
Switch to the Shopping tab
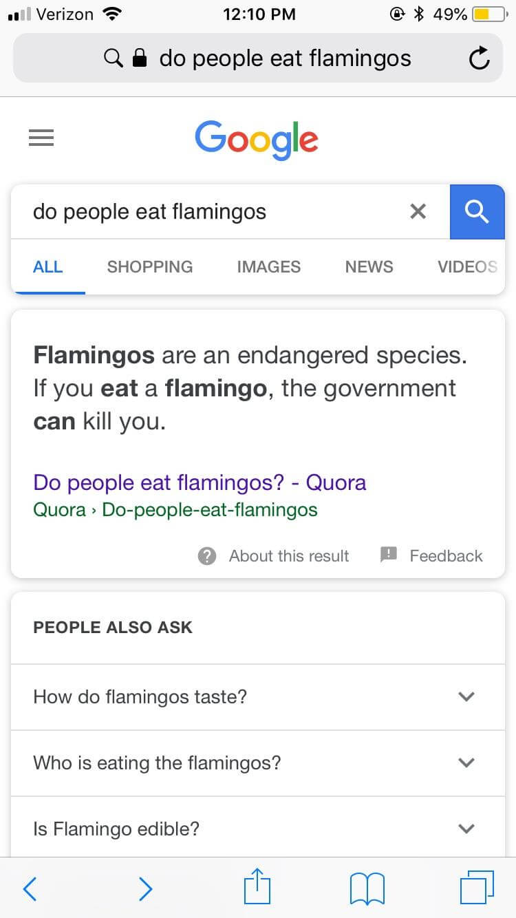(x=150, y=267)
